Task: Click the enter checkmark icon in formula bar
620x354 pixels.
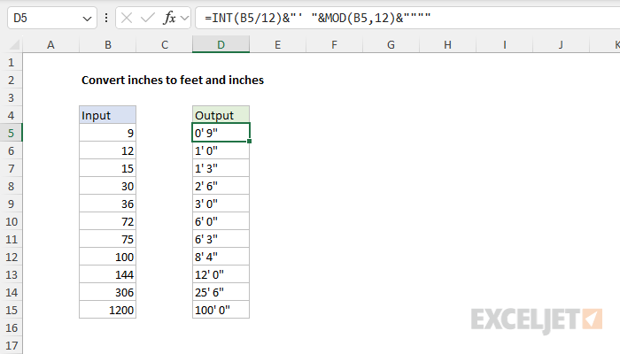Action: (x=148, y=18)
